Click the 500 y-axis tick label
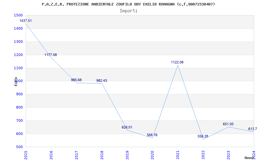Viewport: 257px width, 161px height. click(20, 147)
